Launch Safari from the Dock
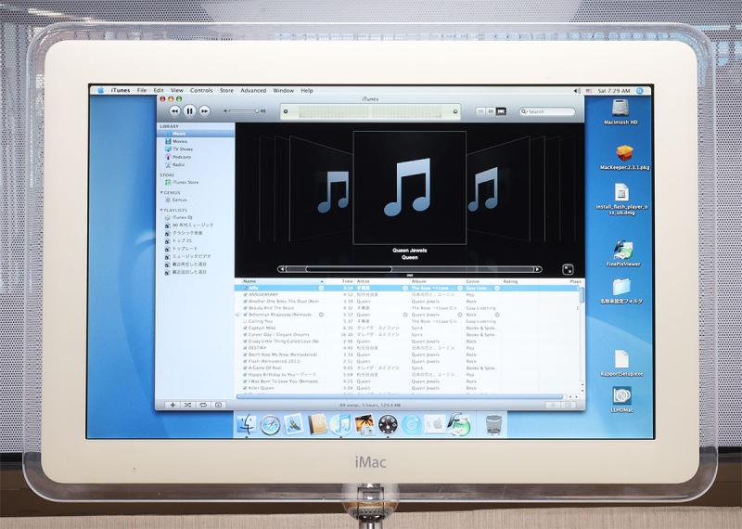Viewport: 742px width, 529px height. pyautogui.click(x=270, y=425)
